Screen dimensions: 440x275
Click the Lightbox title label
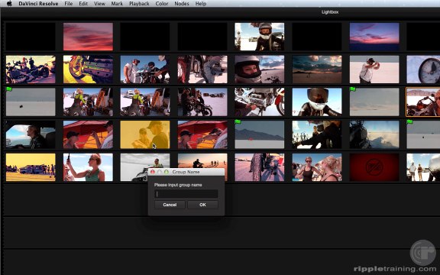pos(330,12)
